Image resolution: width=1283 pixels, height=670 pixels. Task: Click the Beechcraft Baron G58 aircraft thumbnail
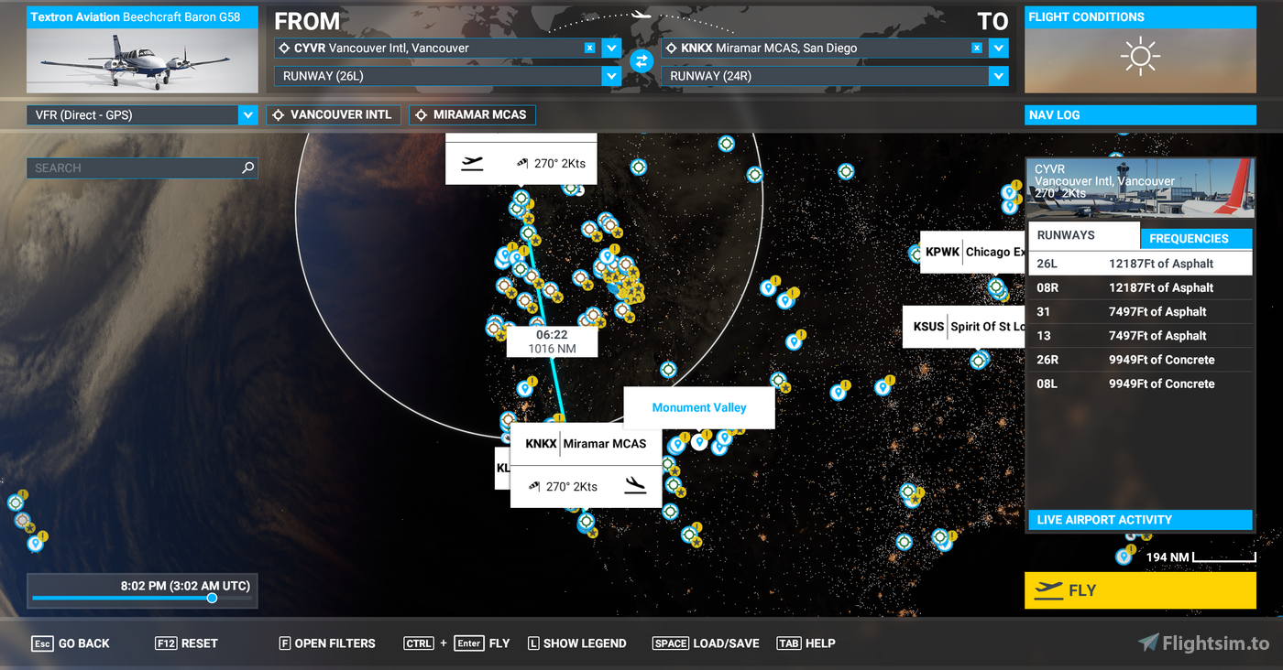143,60
